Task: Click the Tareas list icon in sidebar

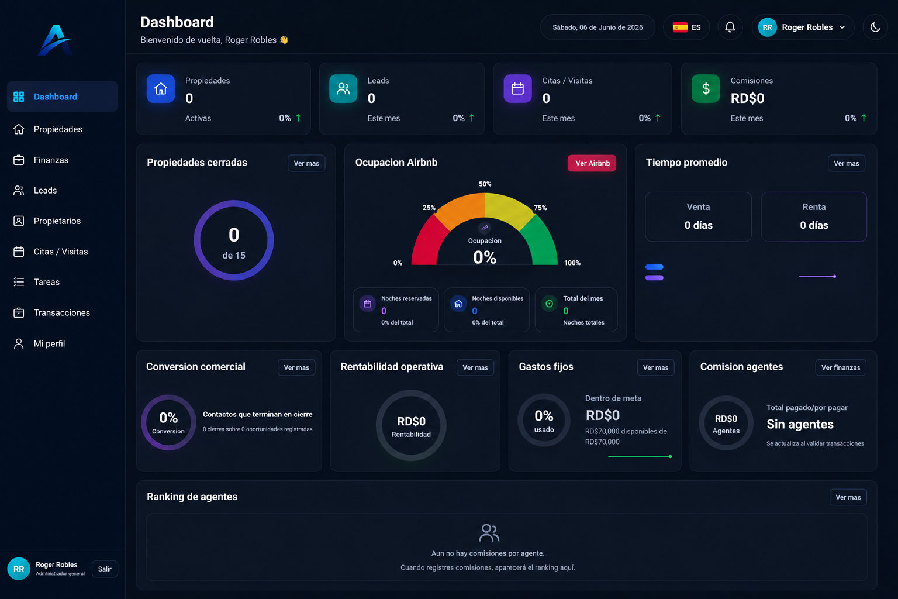Action: (x=19, y=282)
